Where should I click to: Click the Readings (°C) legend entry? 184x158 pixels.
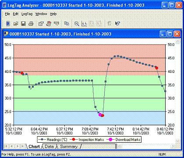[53, 140]
